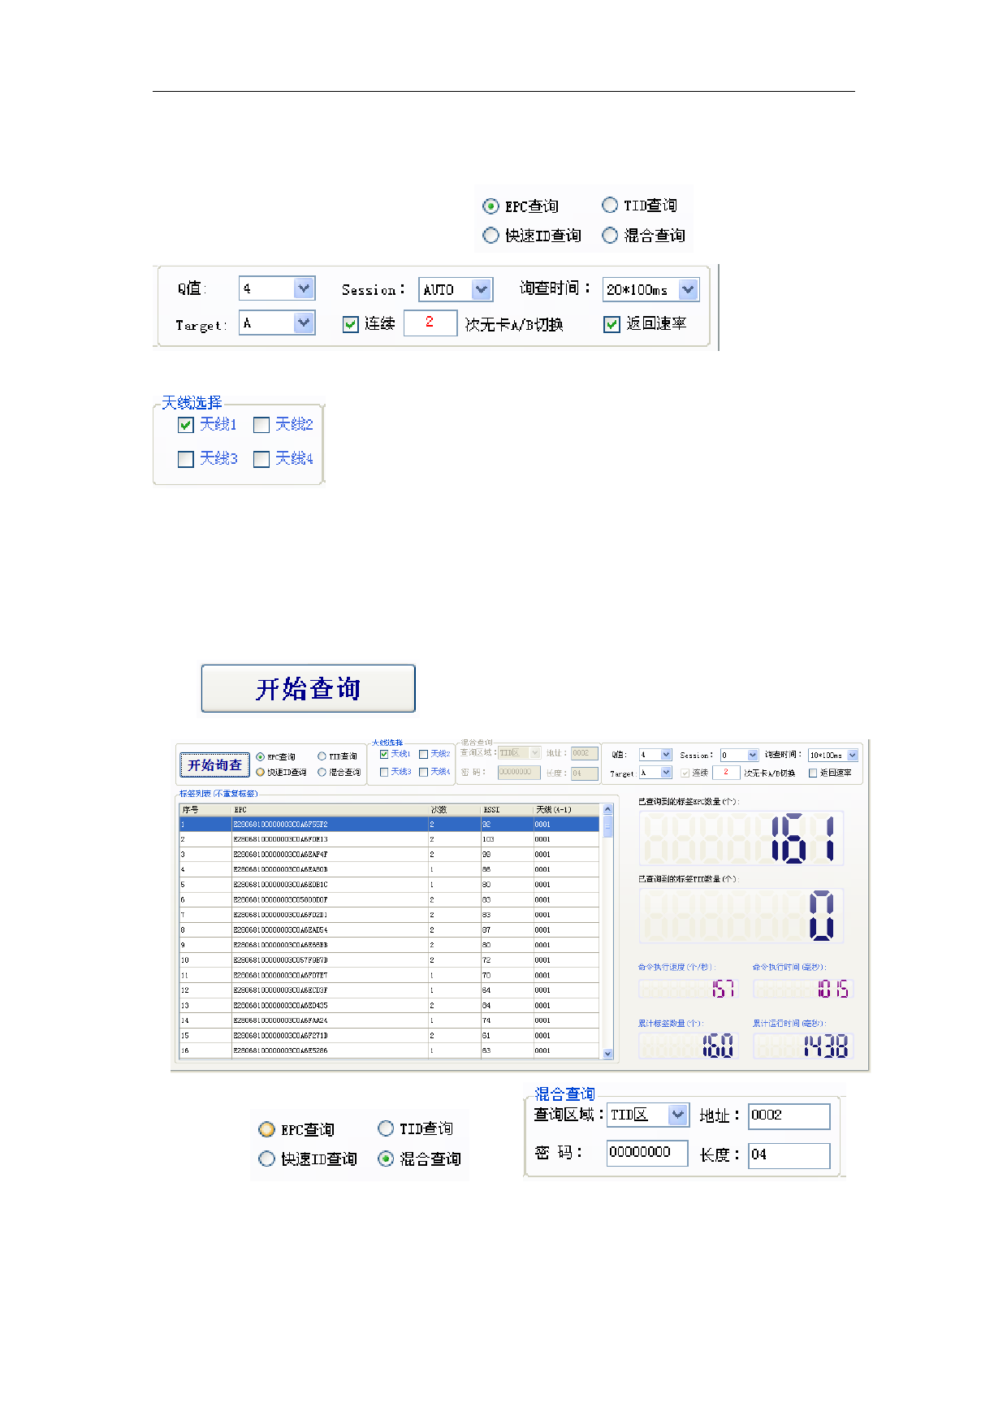Viewport: 1007px width, 1425px height.
Task: Click the enabled 密码 field with 00000000
Action: click(x=646, y=1152)
